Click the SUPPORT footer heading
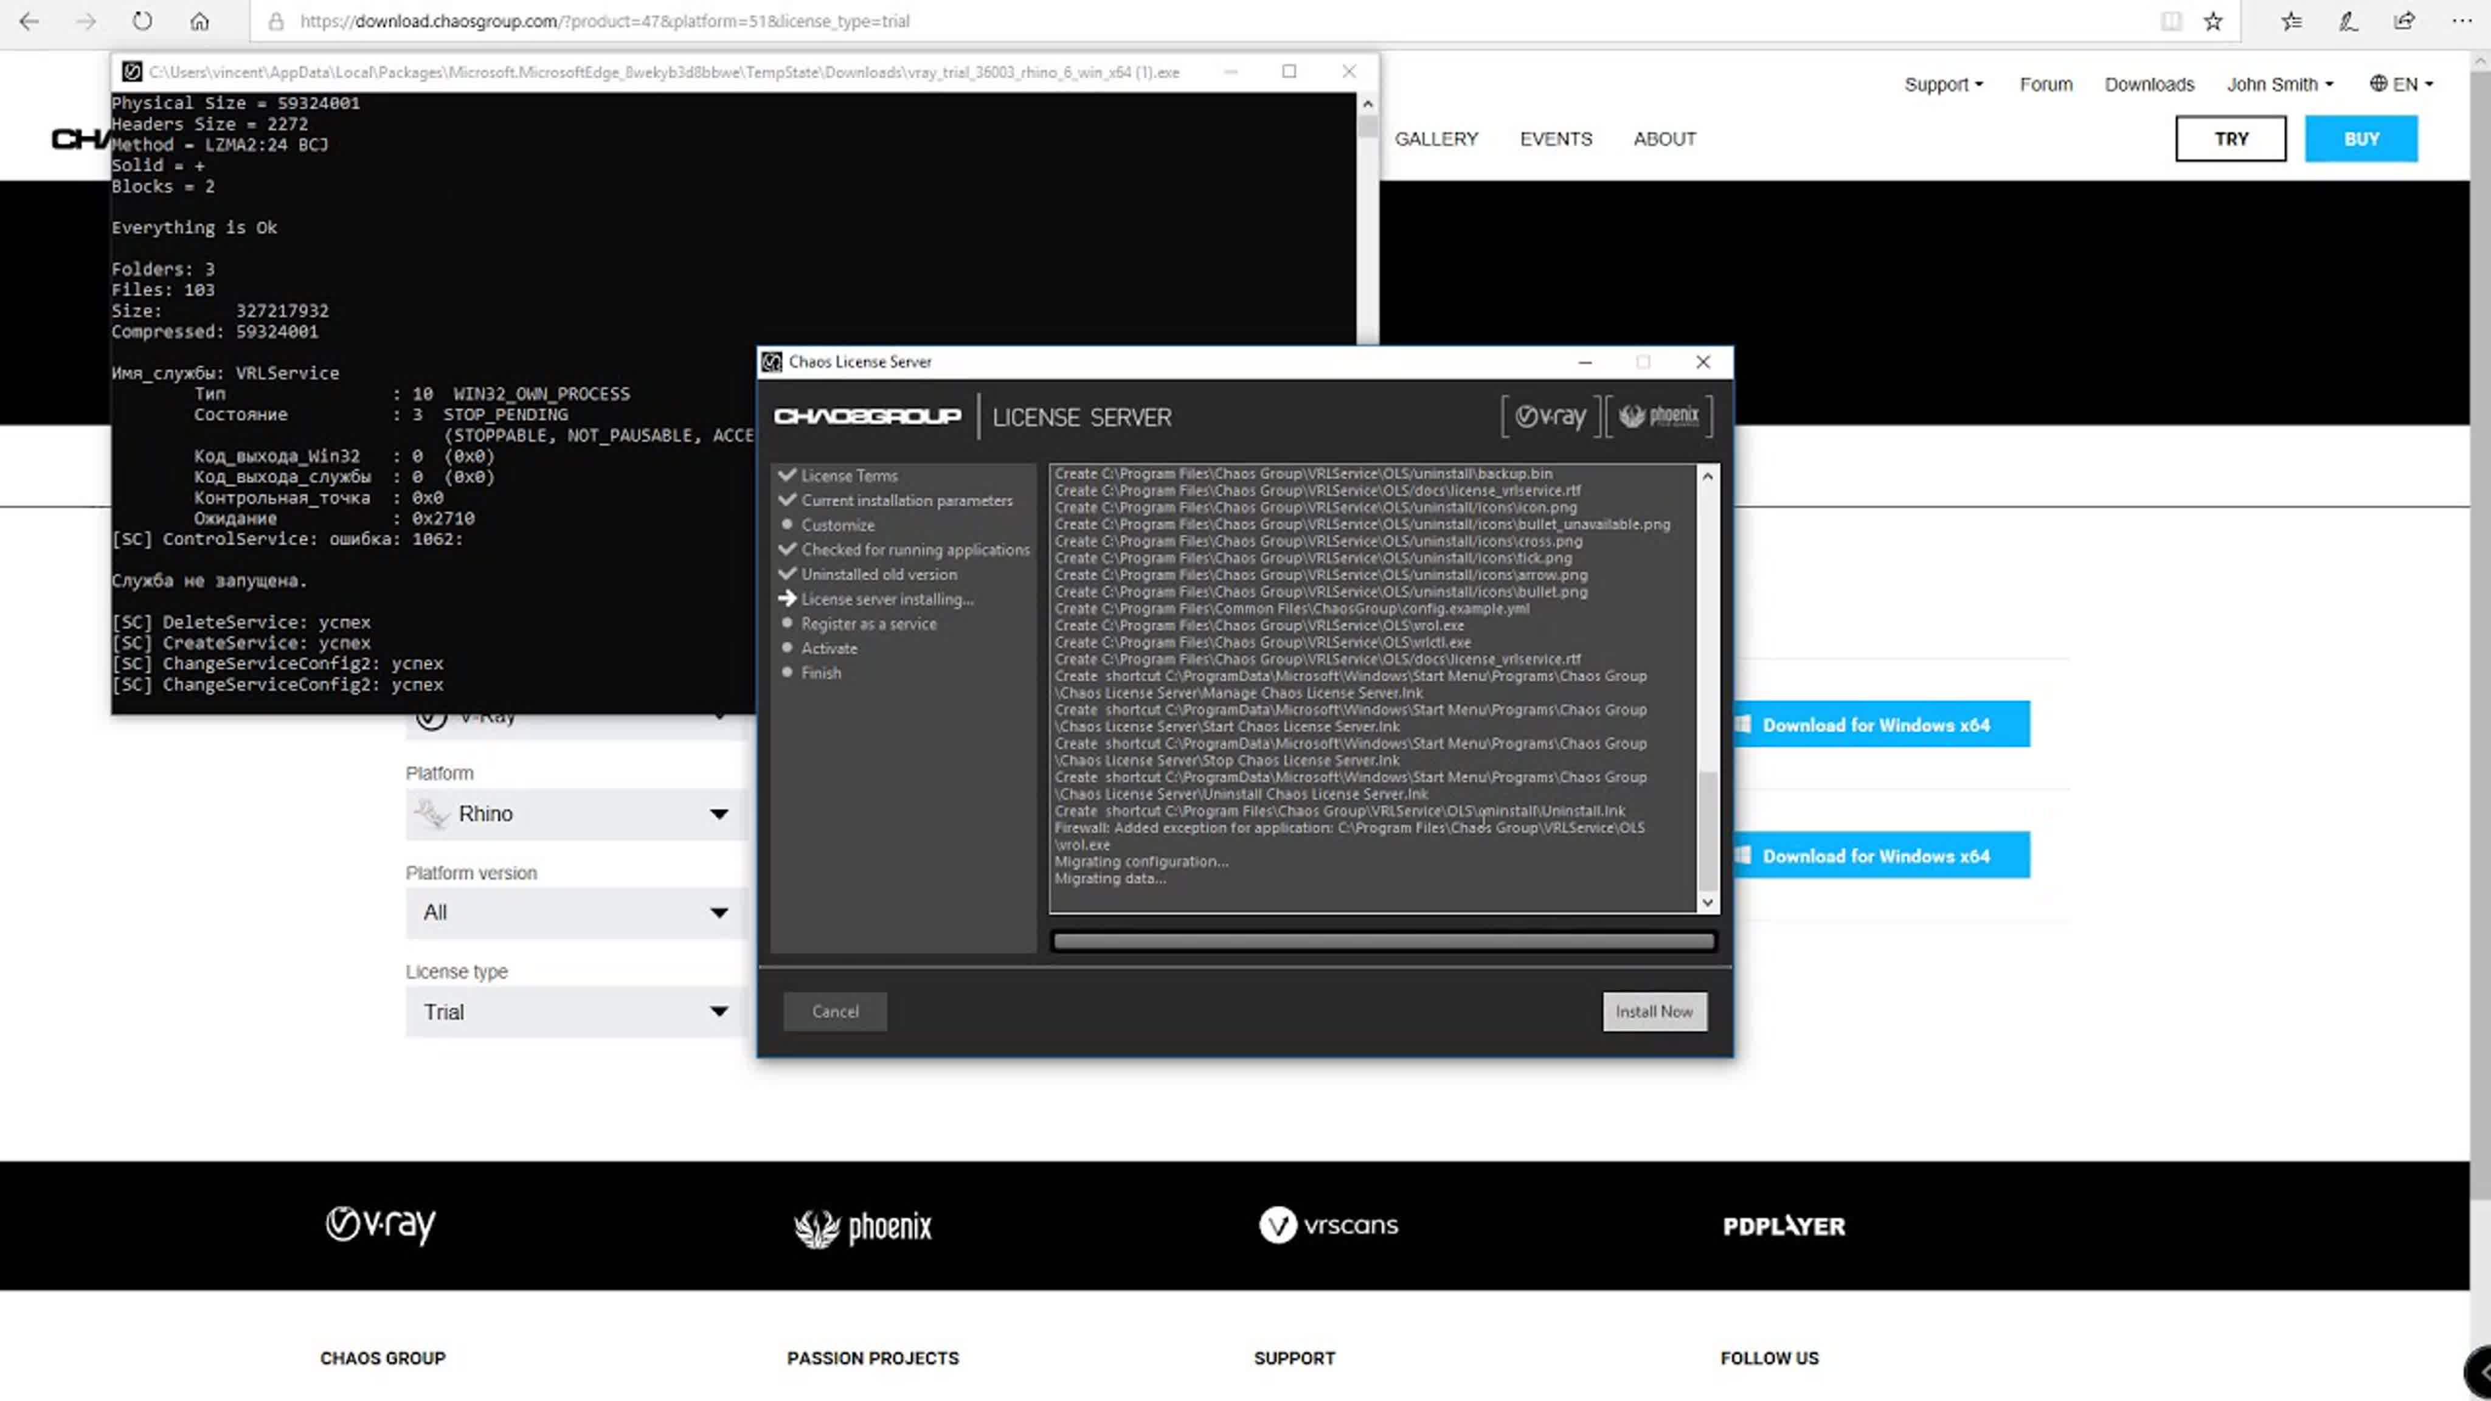2491x1401 pixels. pos(1294,1357)
